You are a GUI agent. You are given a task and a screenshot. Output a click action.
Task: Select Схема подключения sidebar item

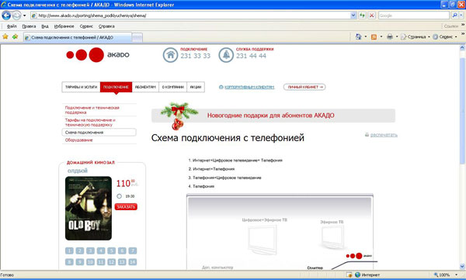(99, 133)
